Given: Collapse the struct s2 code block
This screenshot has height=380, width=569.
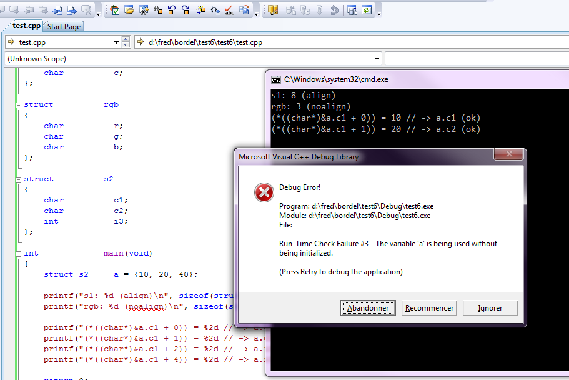Looking at the screenshot, I should click(19, 179).
